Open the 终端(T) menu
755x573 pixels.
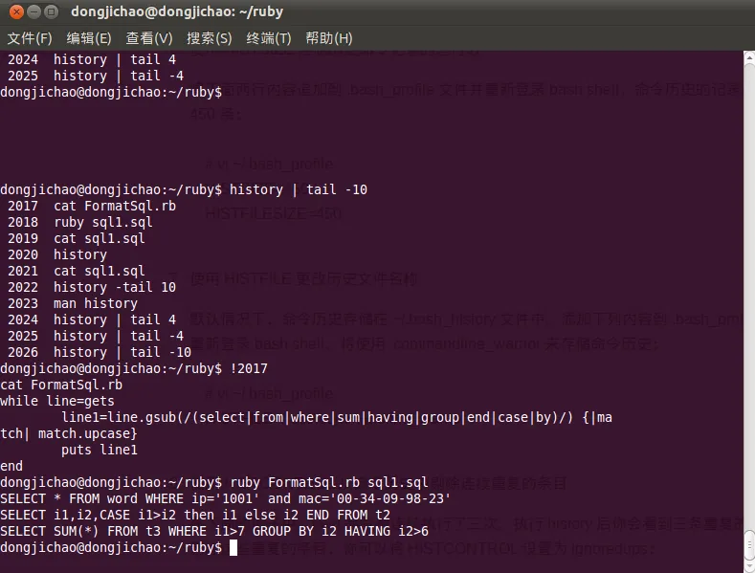269,38
